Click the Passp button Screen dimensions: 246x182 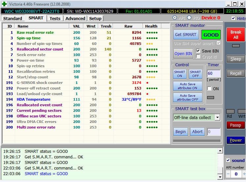tap(236, 125)
